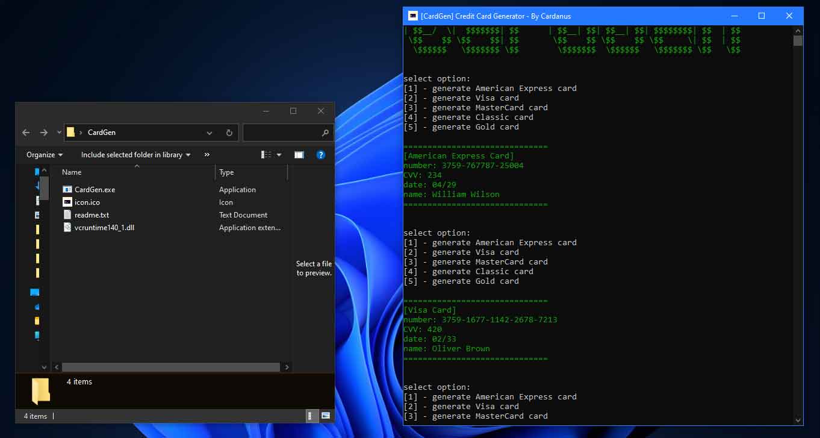Toggle the preview pane button
Viewport: 820px width, 438px height.
[x=299, y=155]
